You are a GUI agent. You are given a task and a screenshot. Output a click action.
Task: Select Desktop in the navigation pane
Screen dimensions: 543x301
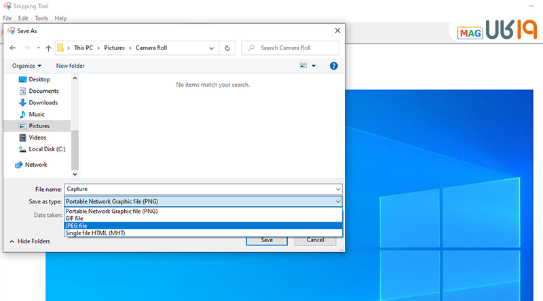39,79
